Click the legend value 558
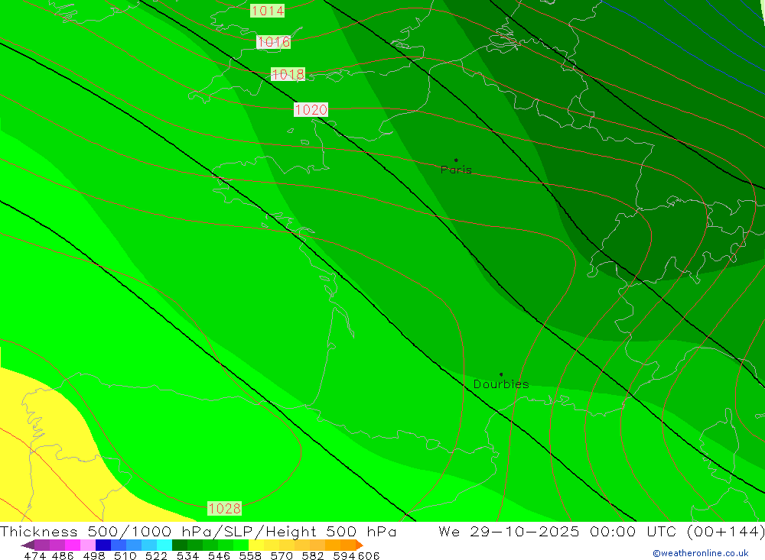Viewport: 765px width, 560px height. (x=250, y=555)
